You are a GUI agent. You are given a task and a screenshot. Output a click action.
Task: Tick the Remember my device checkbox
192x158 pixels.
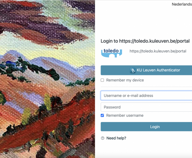[x=102, y=80]
